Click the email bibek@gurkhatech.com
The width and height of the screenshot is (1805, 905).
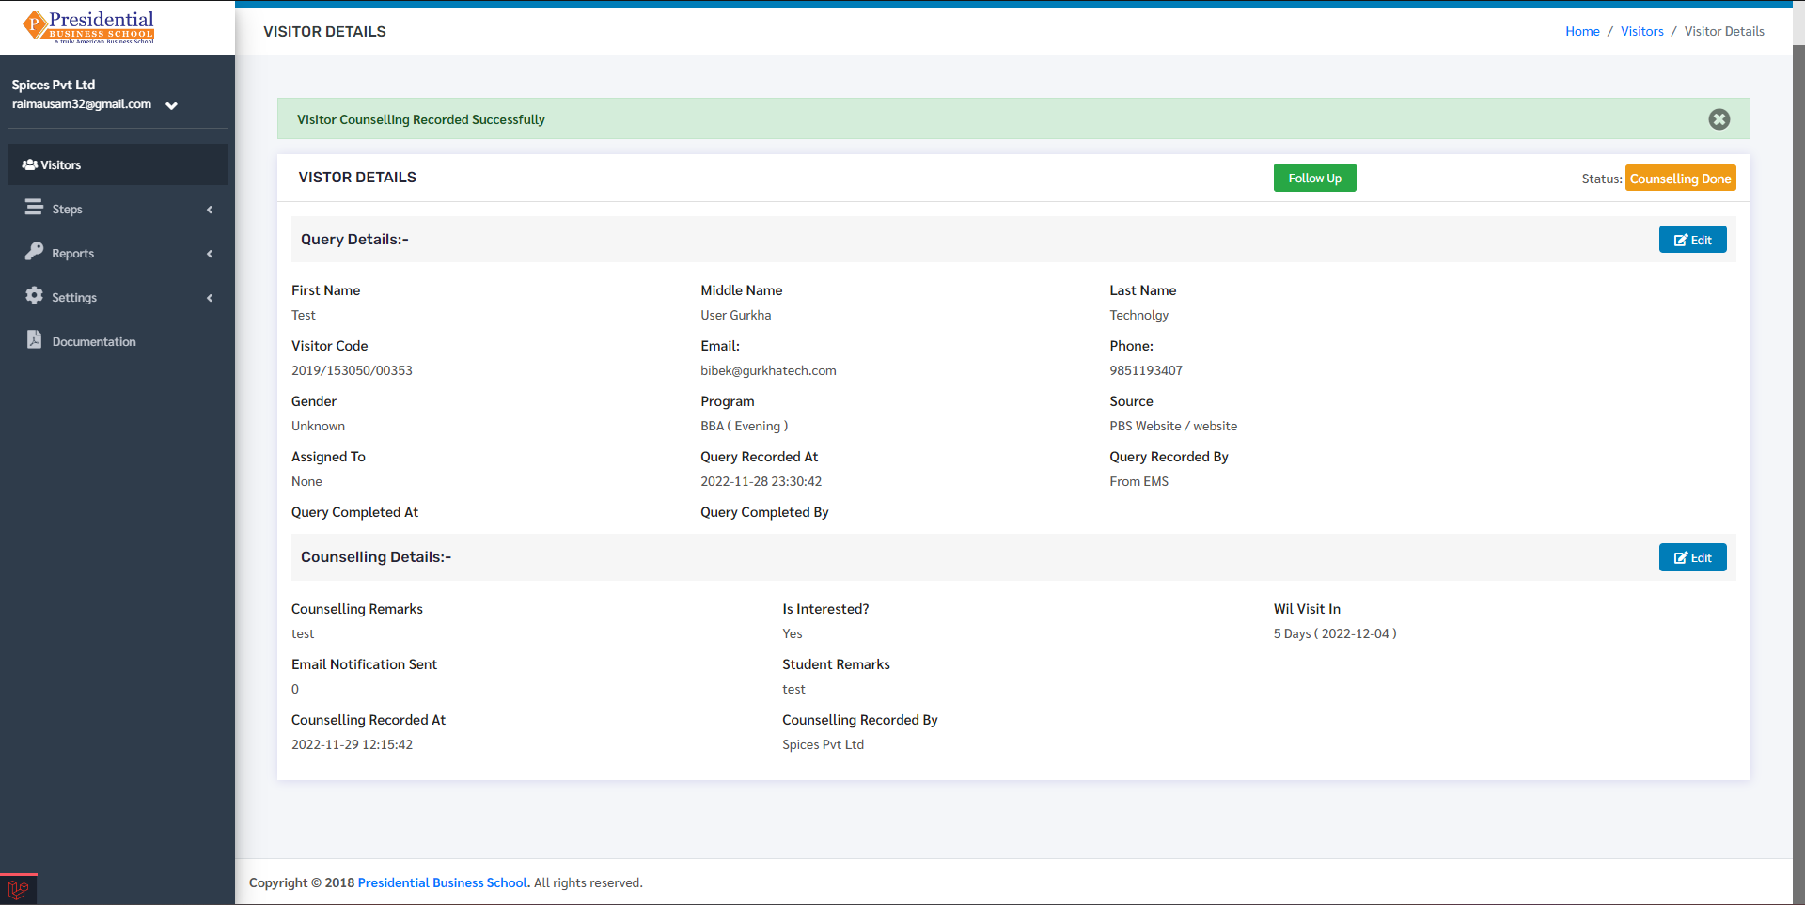(x=768, y=370)
